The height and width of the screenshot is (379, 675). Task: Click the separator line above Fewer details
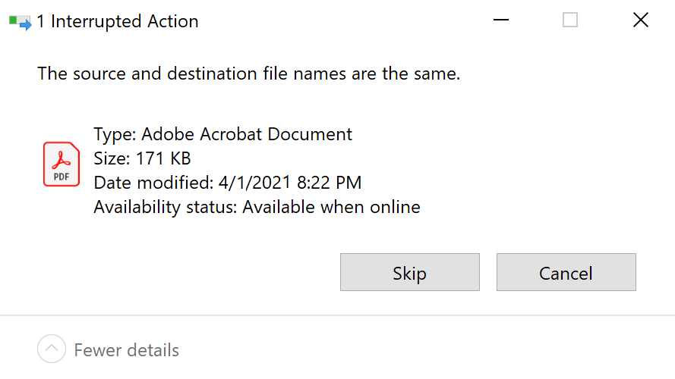pyautogui.click(x=337, y=315)
